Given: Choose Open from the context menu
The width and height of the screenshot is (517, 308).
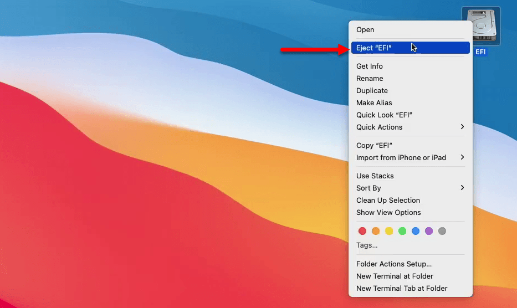Looking at the screenshot, I should pyautogui.click(x=411, y=30).
